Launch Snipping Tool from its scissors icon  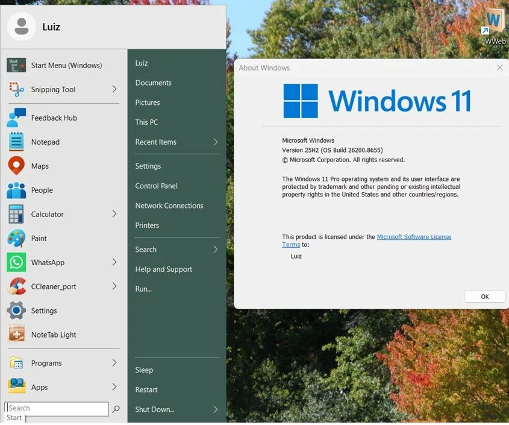(16, 89)
